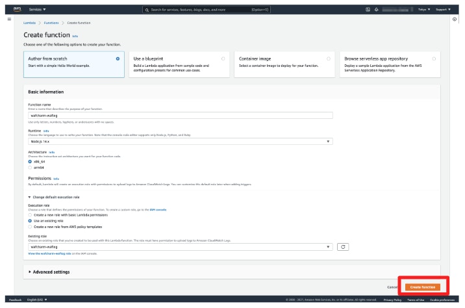This screenshot has width=465, height=308.
Task: Open Cookie preferences link
Action: (x=442, y=300)
